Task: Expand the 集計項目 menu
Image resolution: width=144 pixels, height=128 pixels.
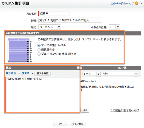Action: tap(13, 73)
